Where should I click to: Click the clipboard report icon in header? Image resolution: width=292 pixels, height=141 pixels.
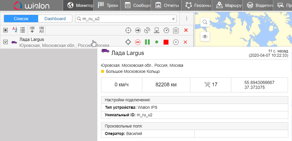click(176, 30)
